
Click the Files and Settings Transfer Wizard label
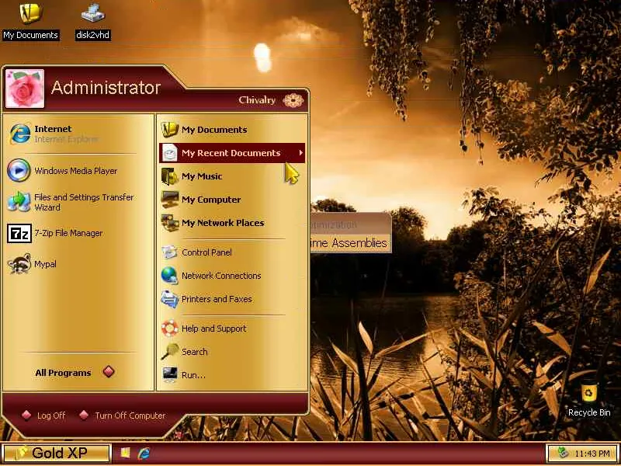point(84,202)
